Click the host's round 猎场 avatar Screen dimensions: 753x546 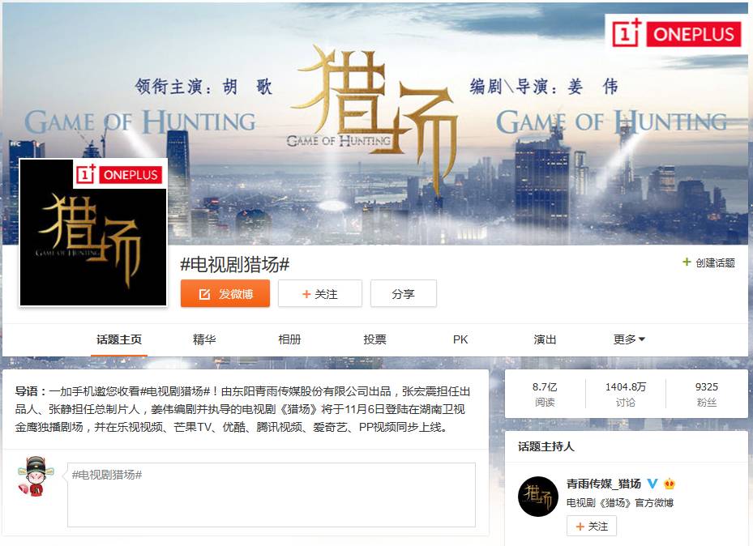(x=538, y=496)
